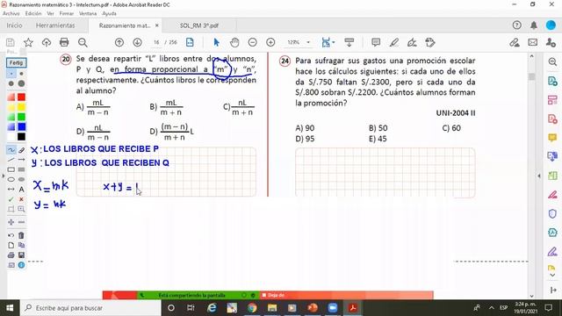Pick the solid red color swatch
This screenshot has width=562, height=316.
click(x=21, y=97)
